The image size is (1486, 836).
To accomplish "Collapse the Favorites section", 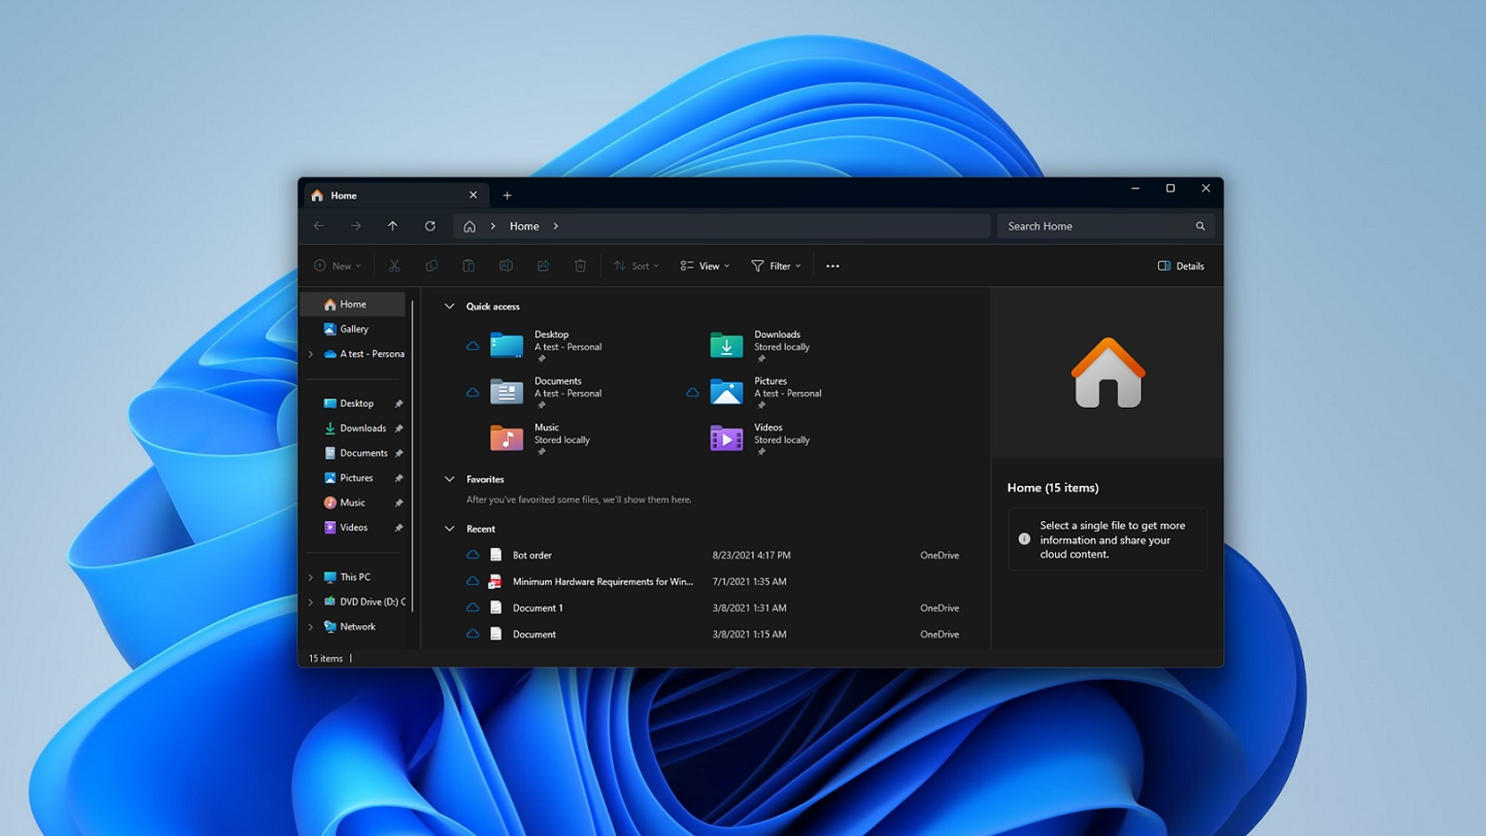I will (x=450, y=478).
